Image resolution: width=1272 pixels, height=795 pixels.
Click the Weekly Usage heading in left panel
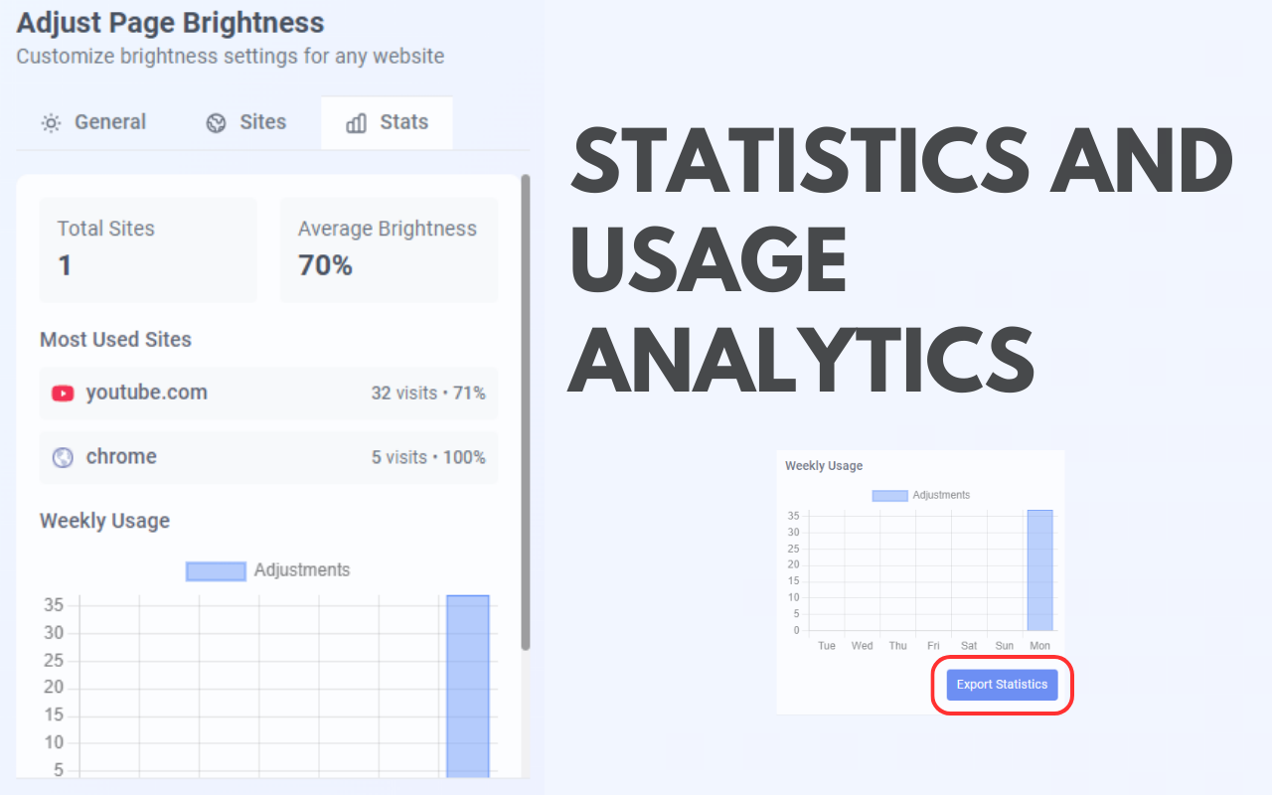(104, 521)
